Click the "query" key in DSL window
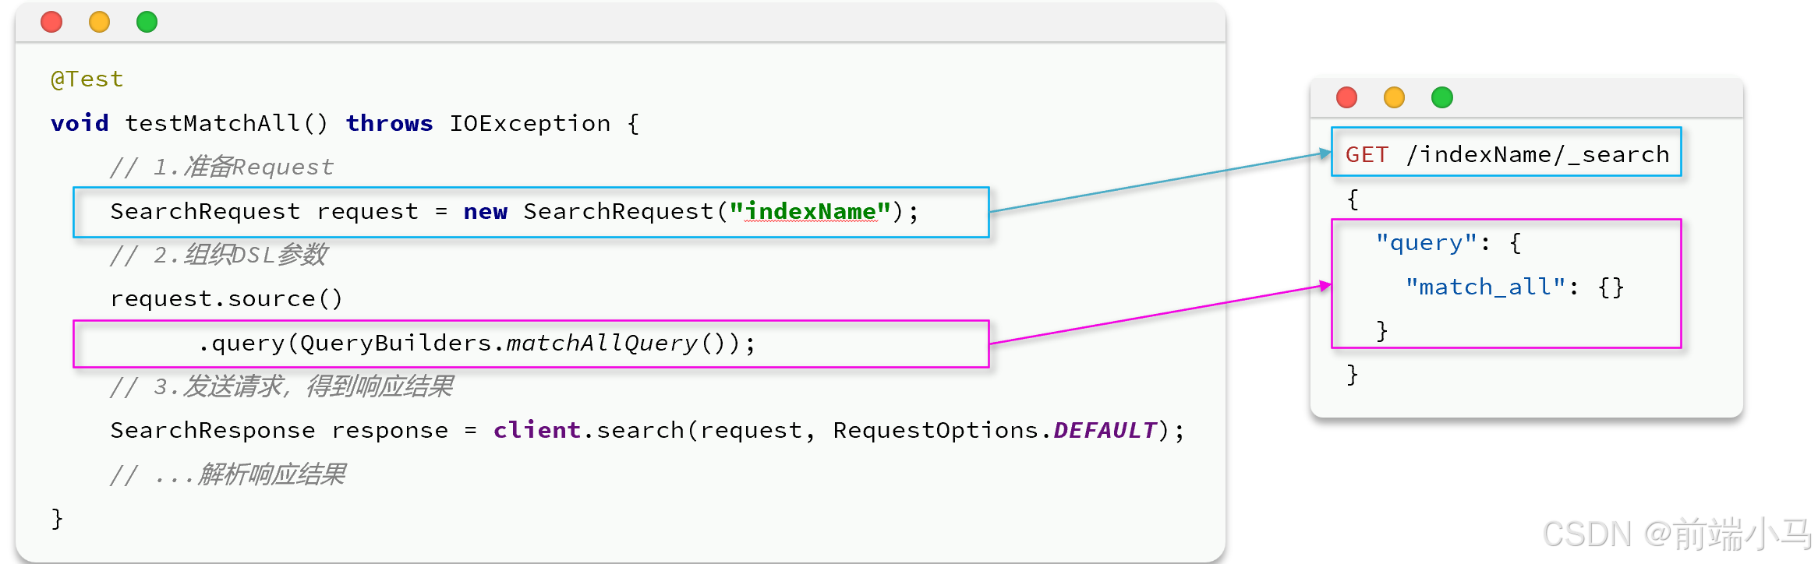The height and width of the screenshot is (564, 1818). (x=1426, y=243)
